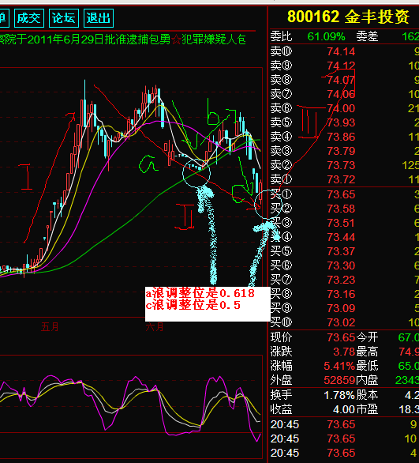Viewport: 419px width, 463px height.
Task: Click the 卖⑩ 74.14 order row
Action: 344,51
